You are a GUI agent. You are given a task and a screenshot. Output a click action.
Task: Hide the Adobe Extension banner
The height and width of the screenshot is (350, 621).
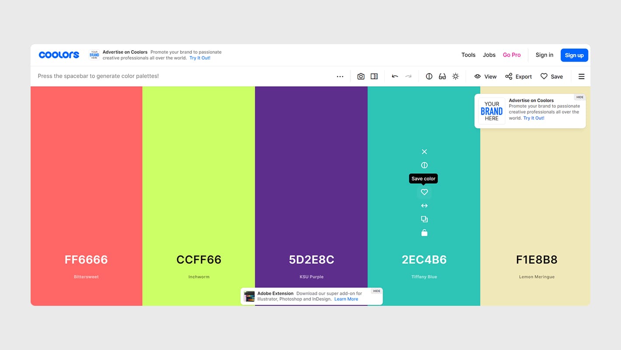377,291
